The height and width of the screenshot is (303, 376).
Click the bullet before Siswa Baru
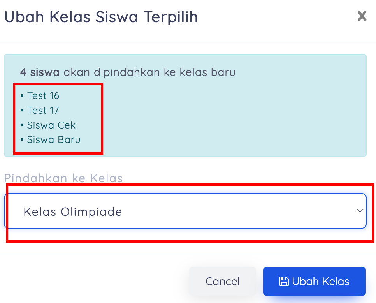coord(22,140)
